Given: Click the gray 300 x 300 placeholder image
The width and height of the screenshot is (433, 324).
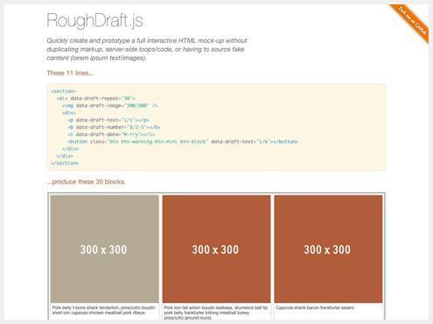Looking at the screenshot, I should click(x=104, y=249).
